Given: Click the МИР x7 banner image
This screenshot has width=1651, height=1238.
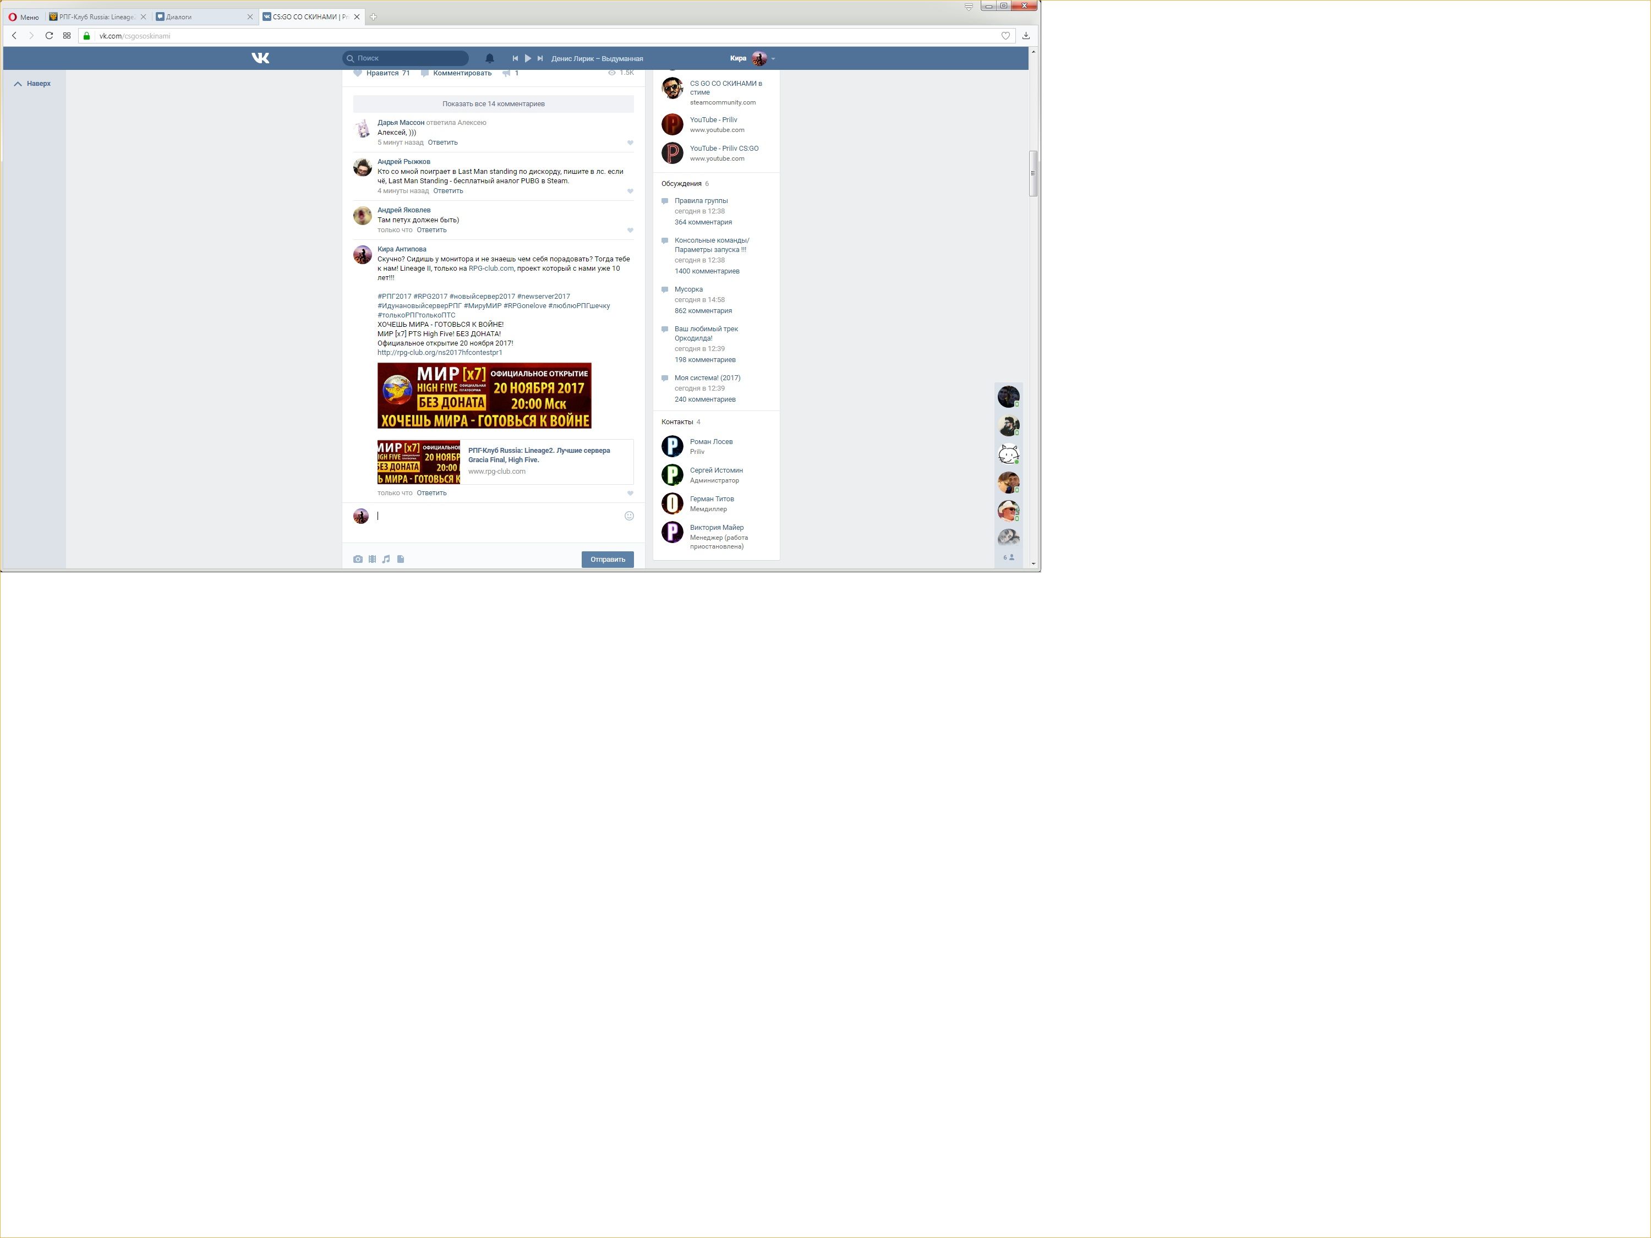Looking at the screenshot, I should tap(484, 396).
